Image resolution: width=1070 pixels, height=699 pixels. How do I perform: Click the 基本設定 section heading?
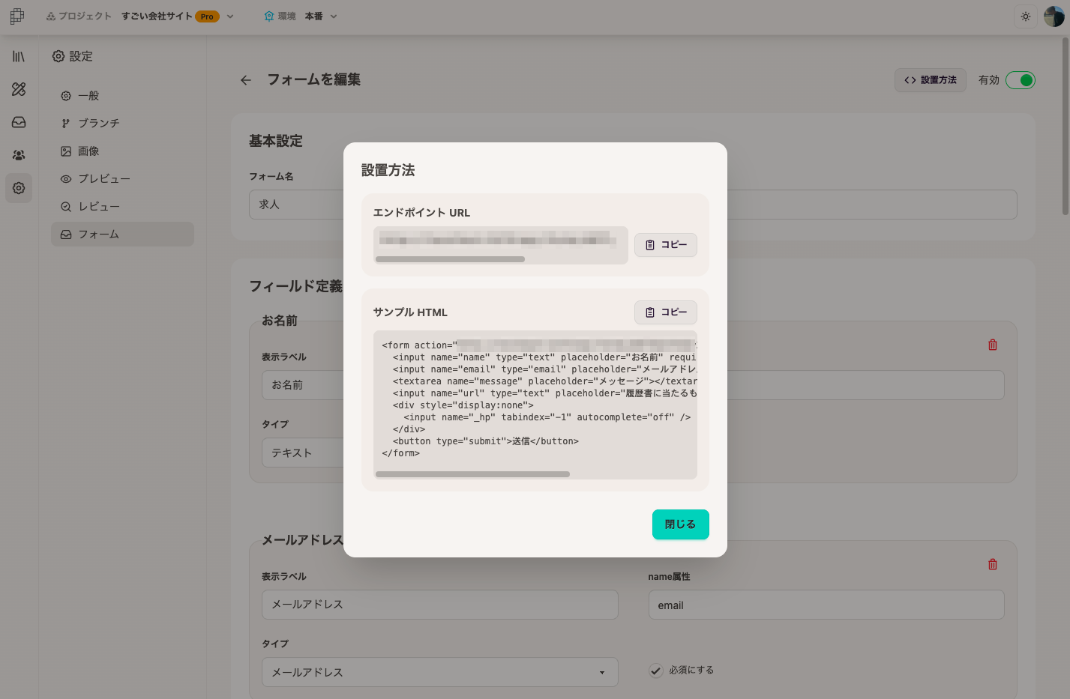276,141
